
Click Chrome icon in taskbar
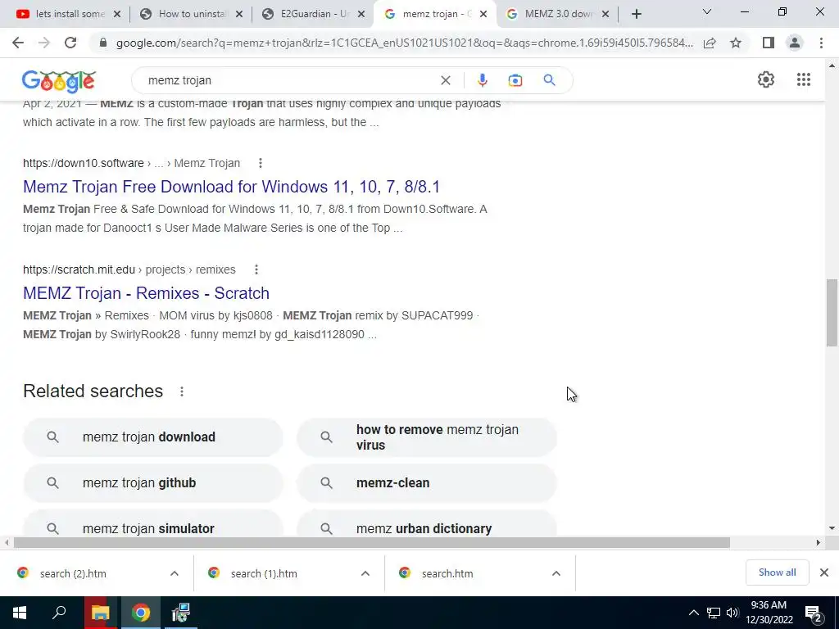click(141, 613)
